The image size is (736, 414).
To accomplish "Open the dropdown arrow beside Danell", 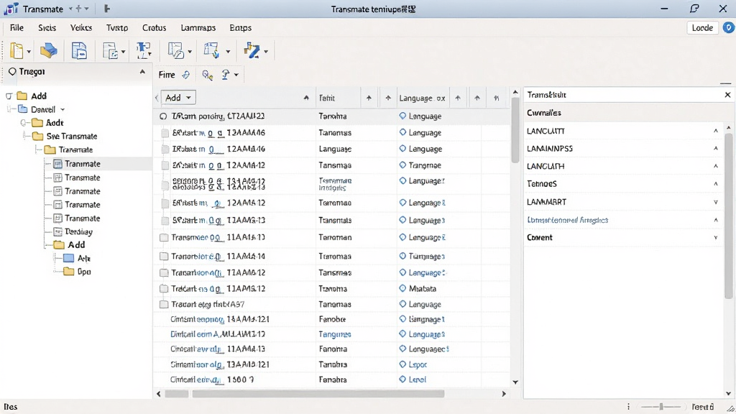I will coord(63,110).
